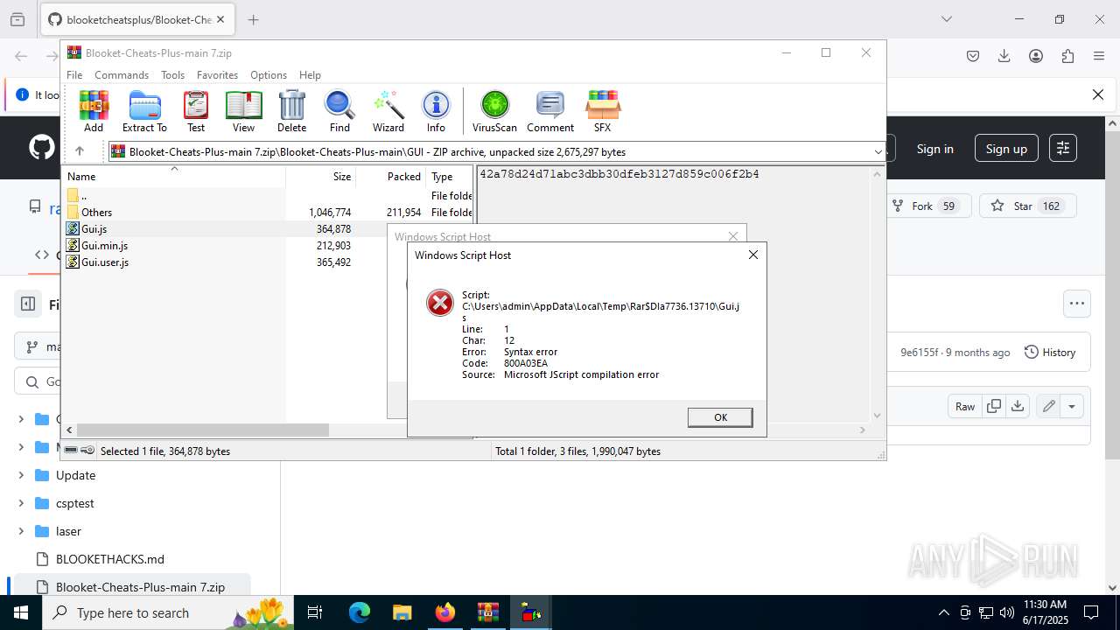Image resolution: width=1120 pixels, height=630 pixels.
Task: Expand the laser folder in file tree
Action: [x=21, y=531]
